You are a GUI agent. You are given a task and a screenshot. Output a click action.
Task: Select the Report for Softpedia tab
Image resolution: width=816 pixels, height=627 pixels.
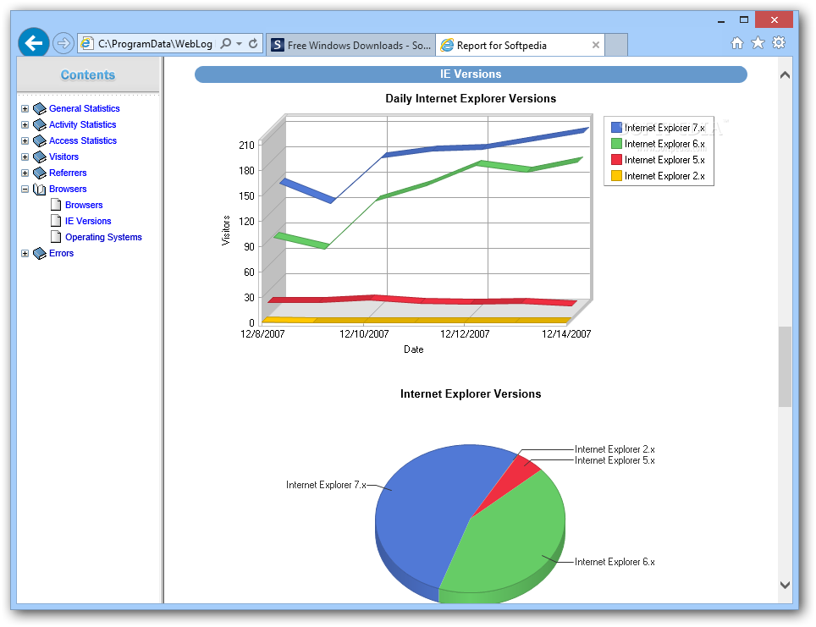point(520,45)
